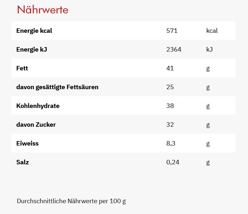The image size is (248, 214).
Task: Click the kJ unit text
Action: pyautogui.click(x=209, y=50)
